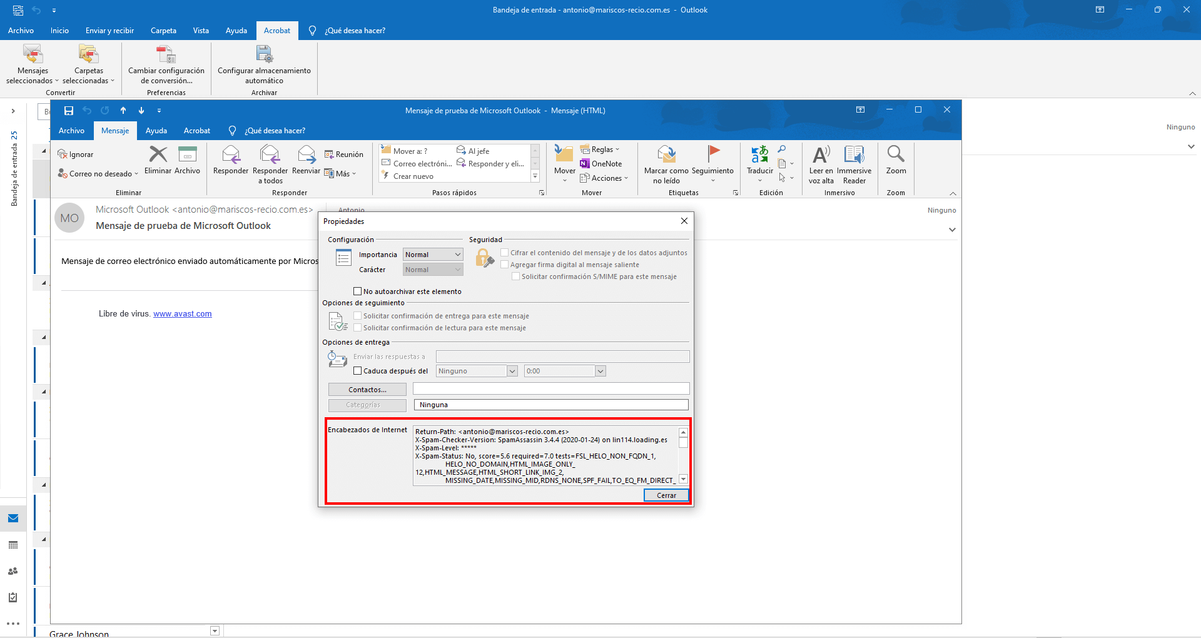The width and height of the screenshot is (1201, 638).
Task: Send message to OneNote
Action: (x=600, y=164)
